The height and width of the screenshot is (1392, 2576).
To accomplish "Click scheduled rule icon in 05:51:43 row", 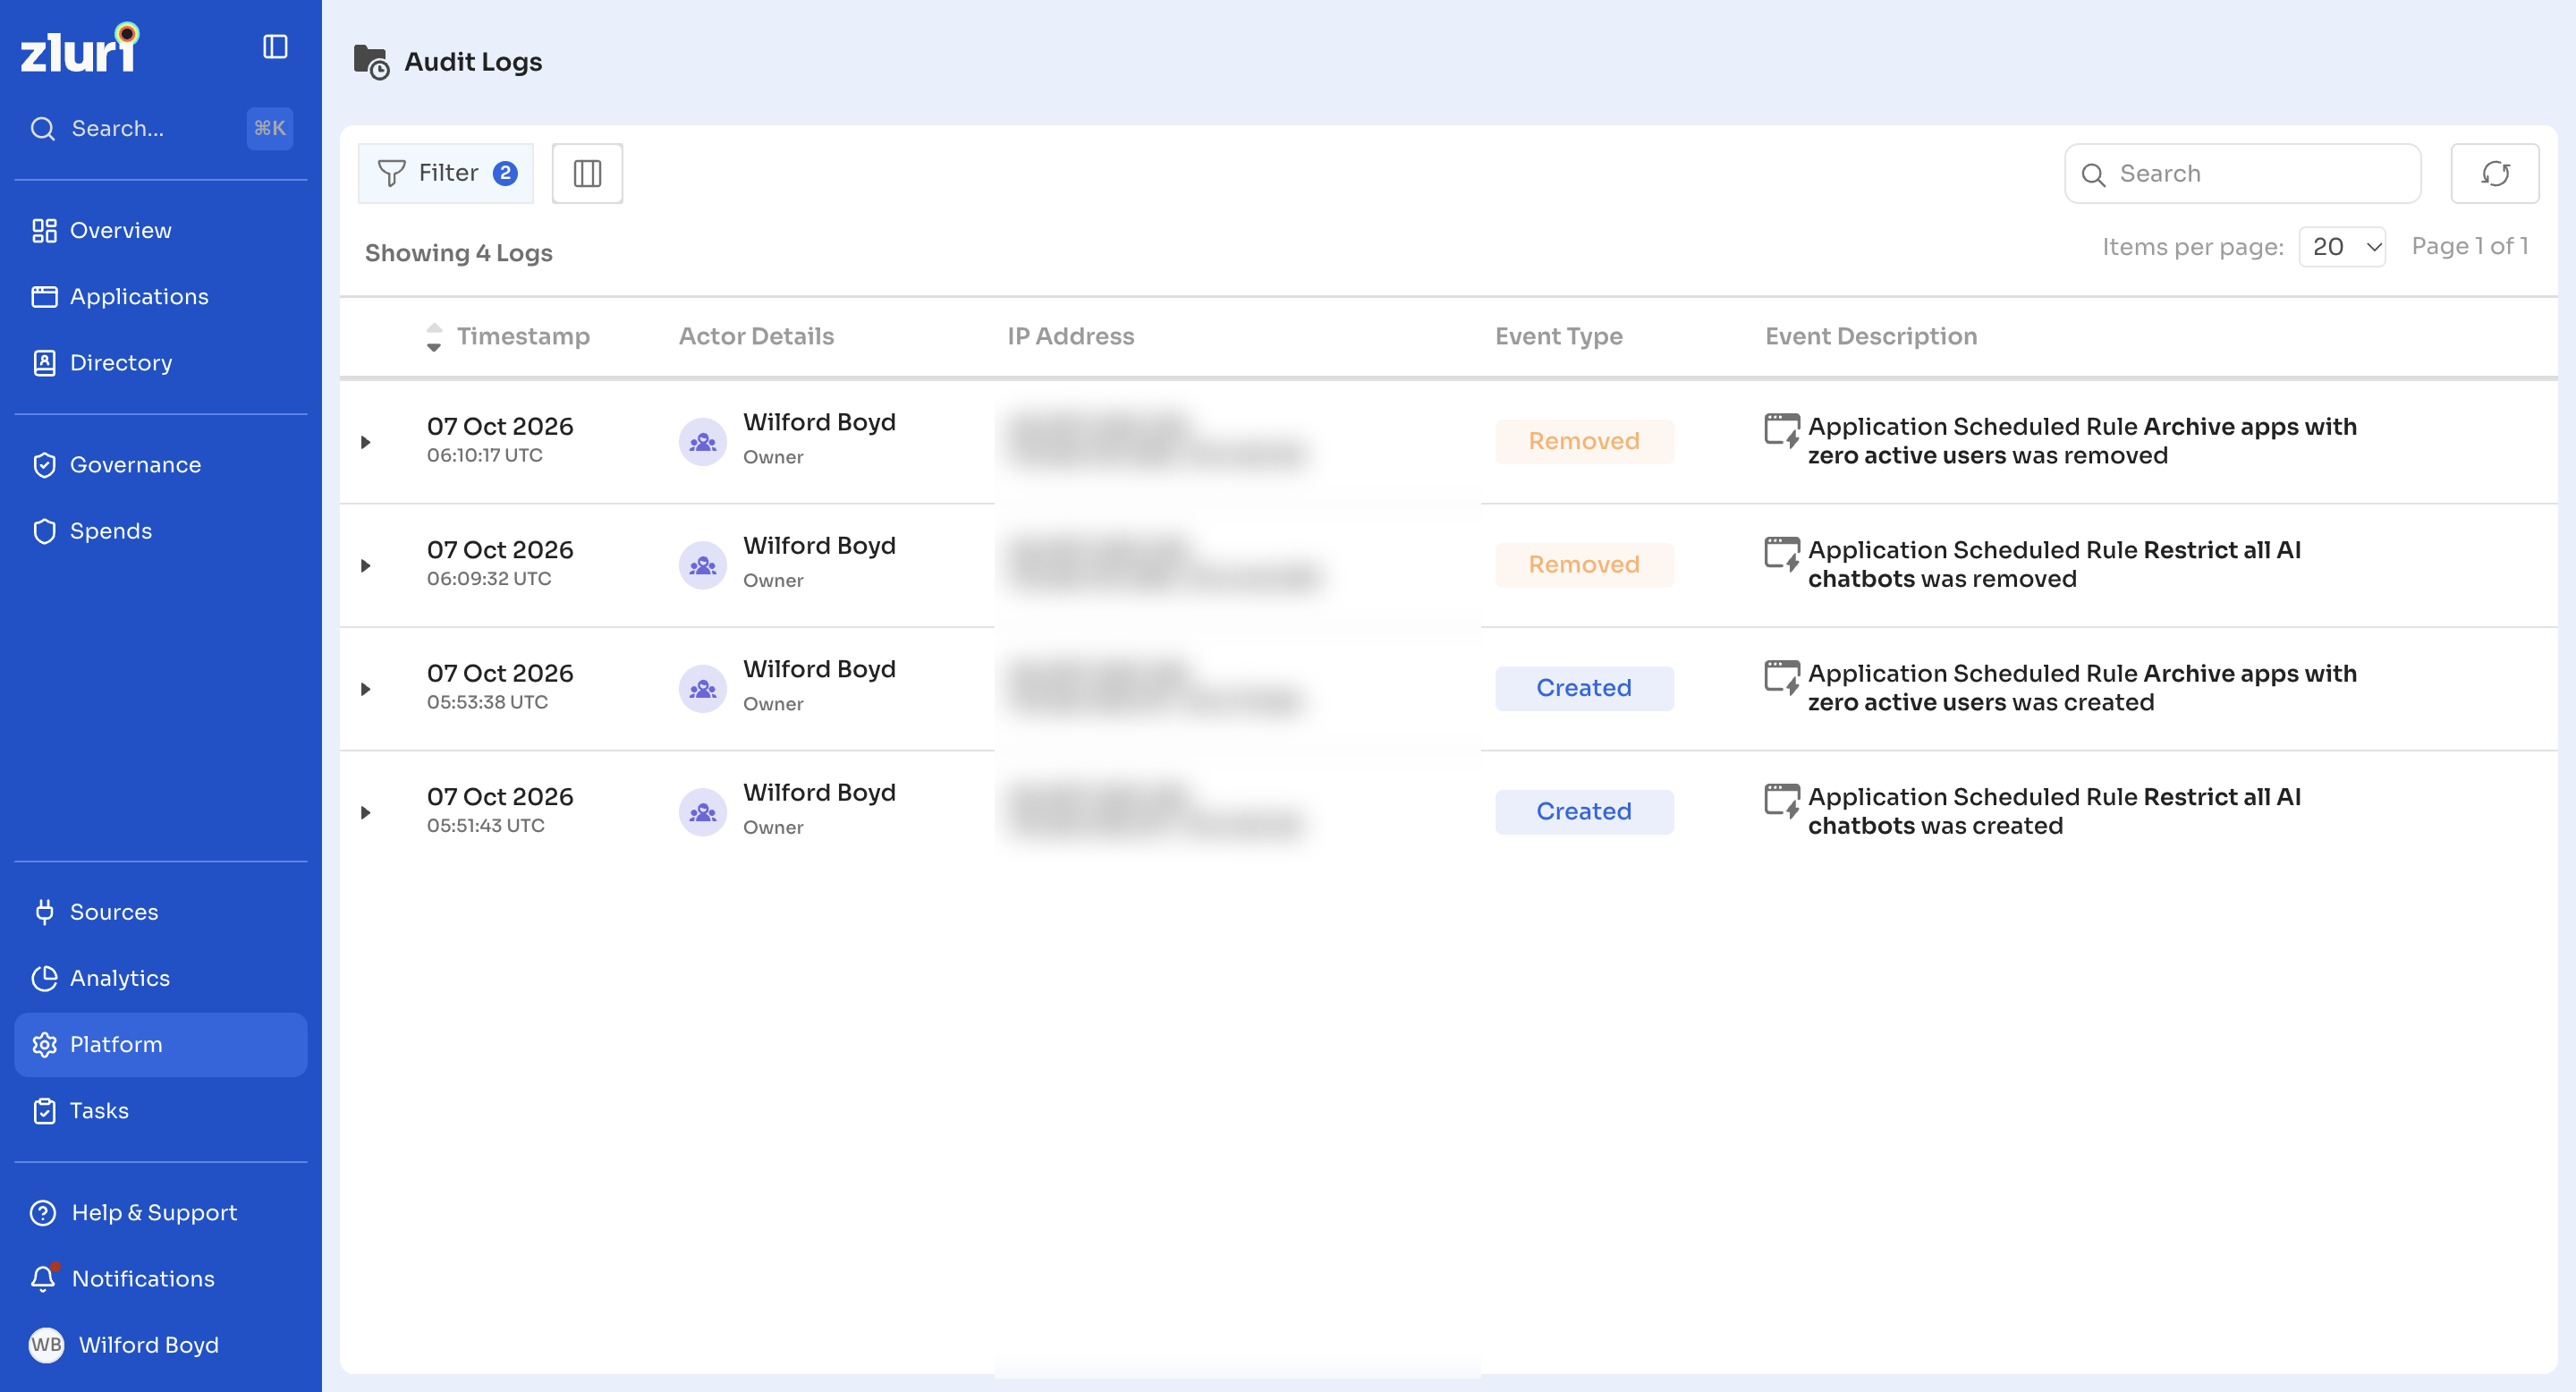I will point(1781,800).
